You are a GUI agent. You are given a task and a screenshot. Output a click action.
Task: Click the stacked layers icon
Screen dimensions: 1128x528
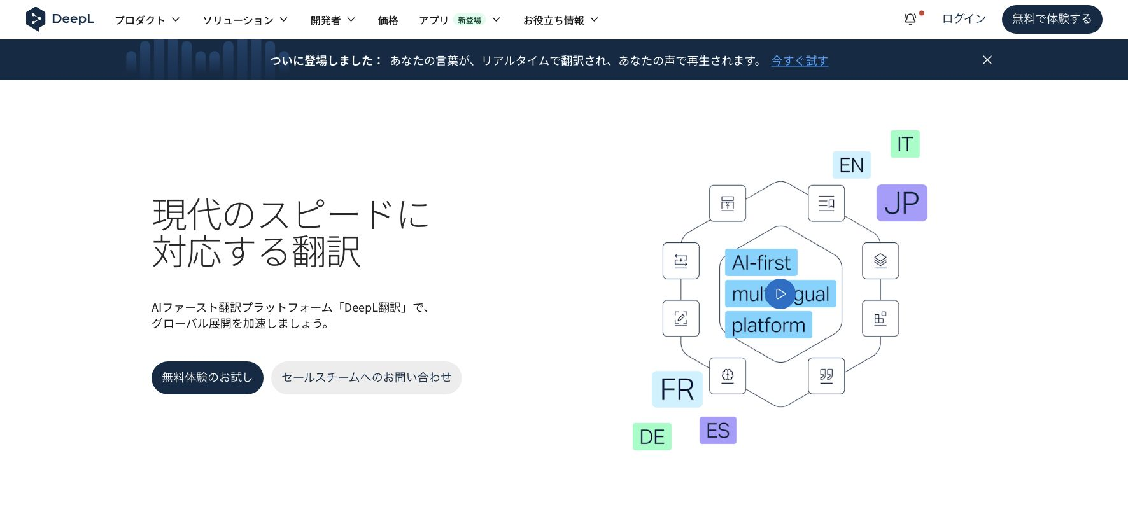click(880, 261)
